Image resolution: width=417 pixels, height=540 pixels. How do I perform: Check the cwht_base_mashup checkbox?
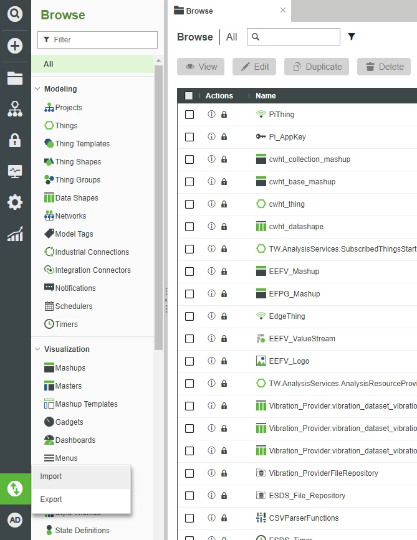click(x=189, y=182)
